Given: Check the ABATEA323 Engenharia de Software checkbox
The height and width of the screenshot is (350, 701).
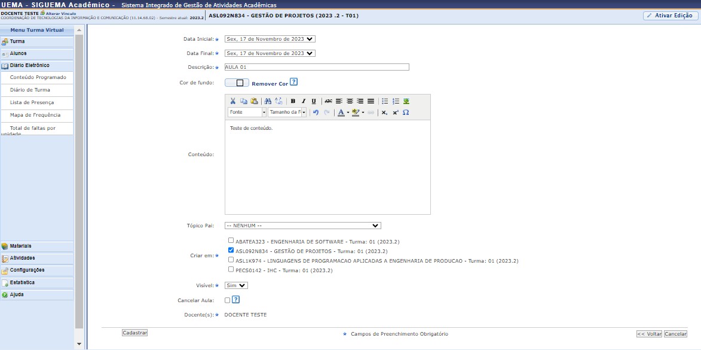Looking at the screenshot, I should coord(231,241).
